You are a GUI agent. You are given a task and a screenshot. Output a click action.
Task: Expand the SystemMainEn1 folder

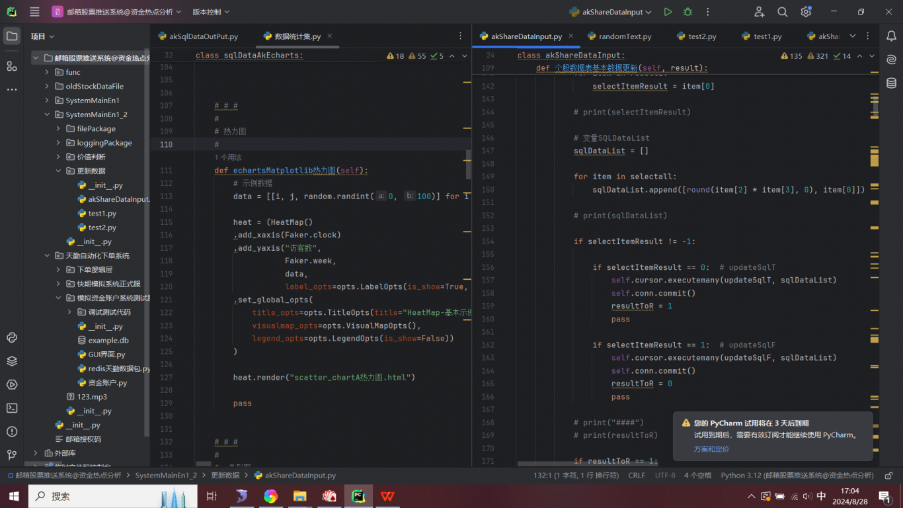[x=47, y=101]
